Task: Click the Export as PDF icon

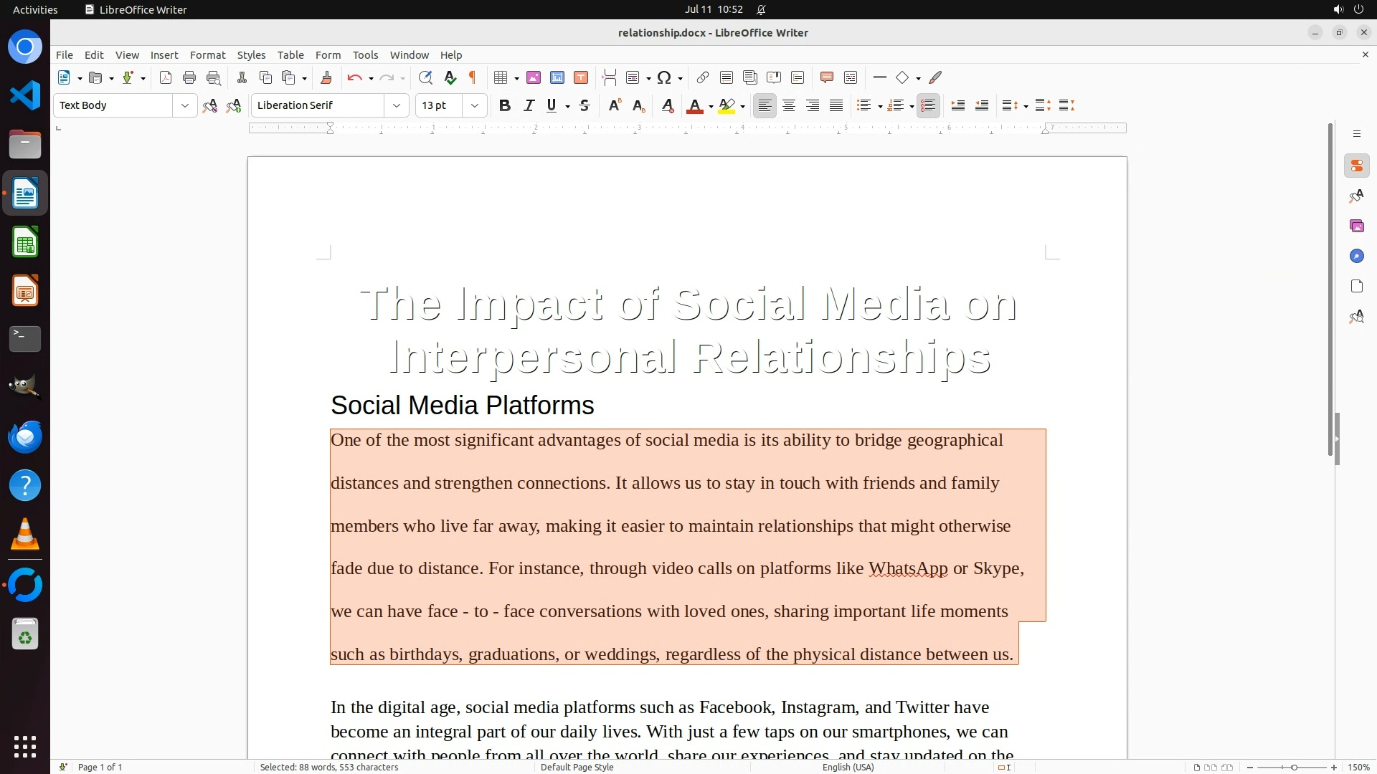Action: click(x=166, y=77)
